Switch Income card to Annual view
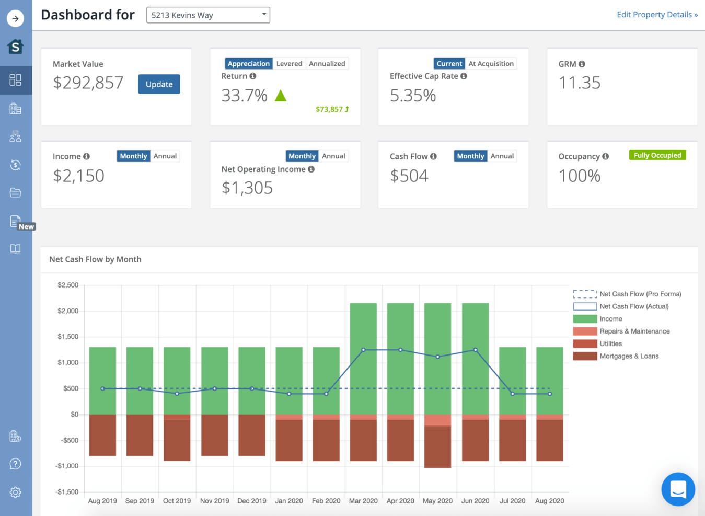This screenshot has height=516, width=705. (x=165, y=156)
